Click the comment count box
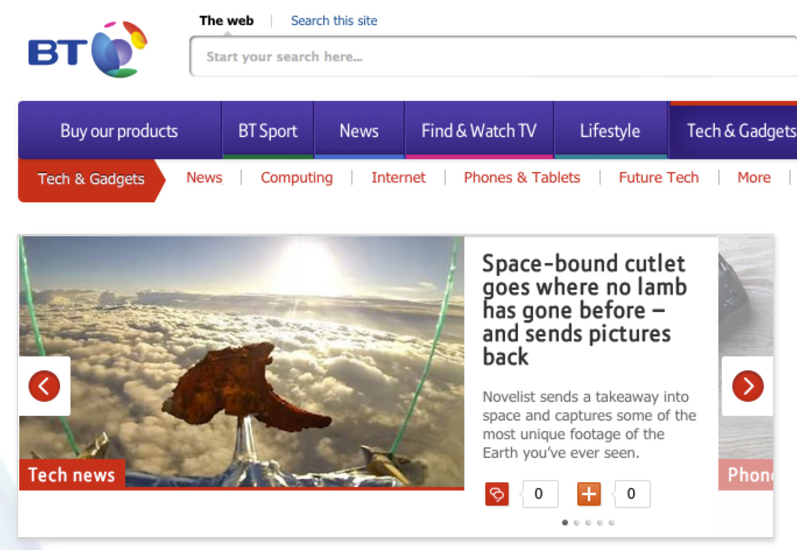This screenshot has width=797, height=550. pyautogui.click(x=539, y=494)
